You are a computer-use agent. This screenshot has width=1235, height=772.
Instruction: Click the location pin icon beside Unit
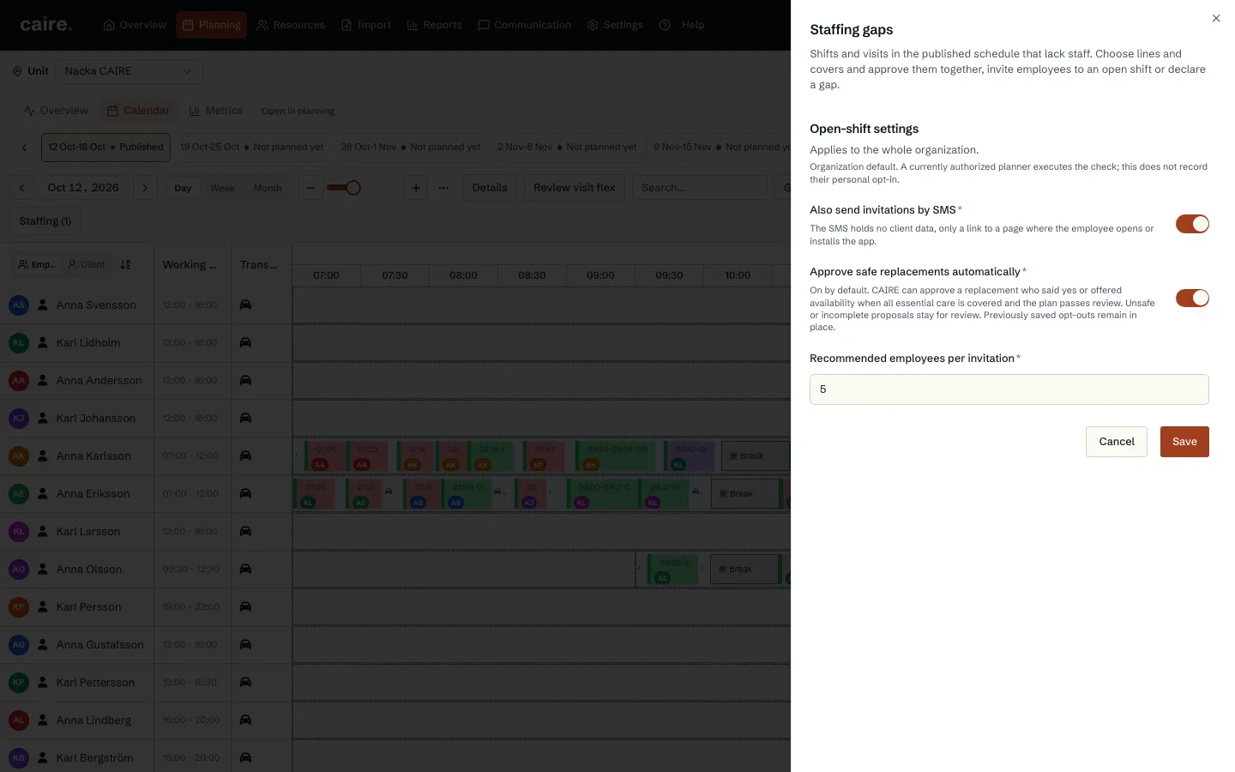pos(17,71)
